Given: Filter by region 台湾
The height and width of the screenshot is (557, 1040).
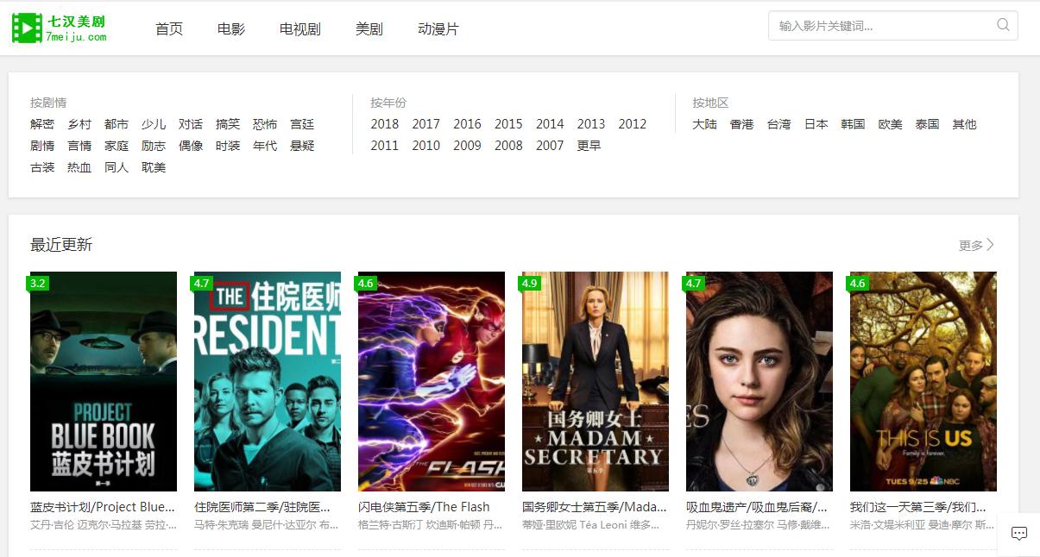Looking at the screenshot, I should 778,124.
